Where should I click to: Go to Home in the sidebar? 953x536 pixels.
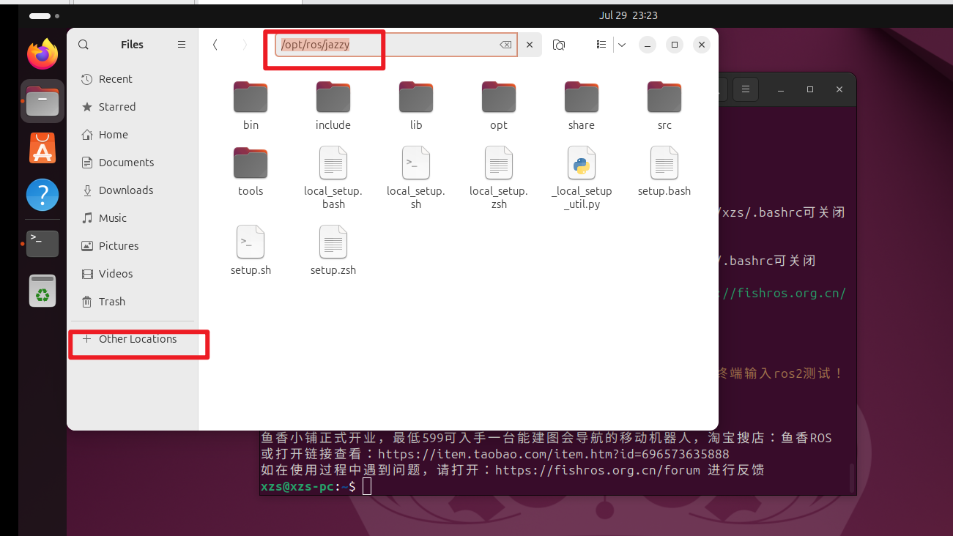[x=132, y=135]
